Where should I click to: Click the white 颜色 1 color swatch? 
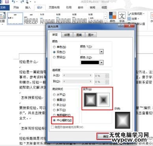pos(90,52)
